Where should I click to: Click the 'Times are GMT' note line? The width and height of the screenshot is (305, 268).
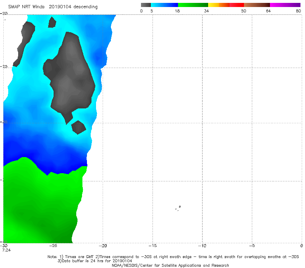click(x=173, y=257)
